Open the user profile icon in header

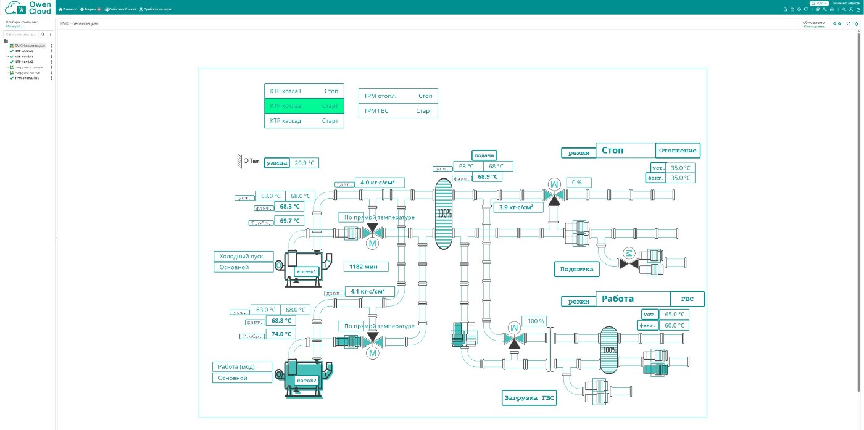(850, 10)
